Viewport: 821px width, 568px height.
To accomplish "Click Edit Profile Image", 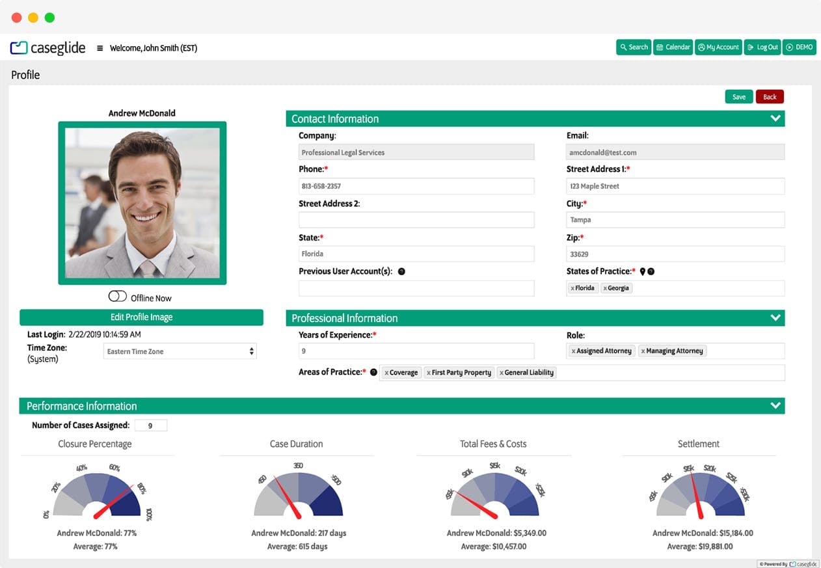I will pos(141,318).
